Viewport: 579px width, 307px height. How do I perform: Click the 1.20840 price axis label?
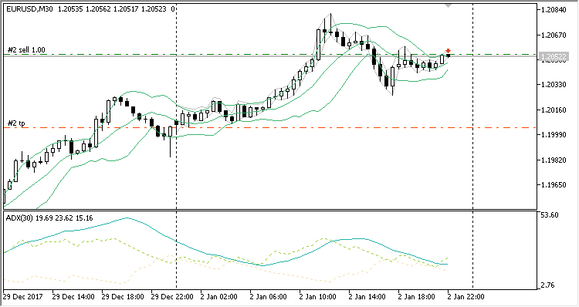click(x=554, y=10)
